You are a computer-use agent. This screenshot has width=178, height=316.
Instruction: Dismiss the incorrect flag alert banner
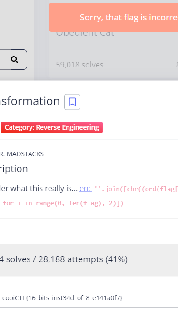point(113,17)
